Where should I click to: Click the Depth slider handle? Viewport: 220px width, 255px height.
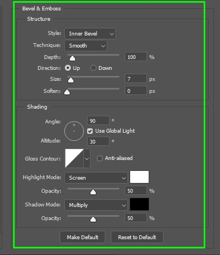(x=72, y=58)
